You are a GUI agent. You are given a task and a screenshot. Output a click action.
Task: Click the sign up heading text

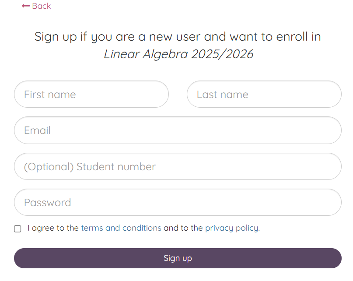click(178, 36)
